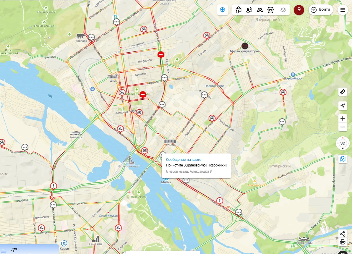The image size is (352, 254).
Task: Zoom in with the plus button
Action: coord(343,119)
